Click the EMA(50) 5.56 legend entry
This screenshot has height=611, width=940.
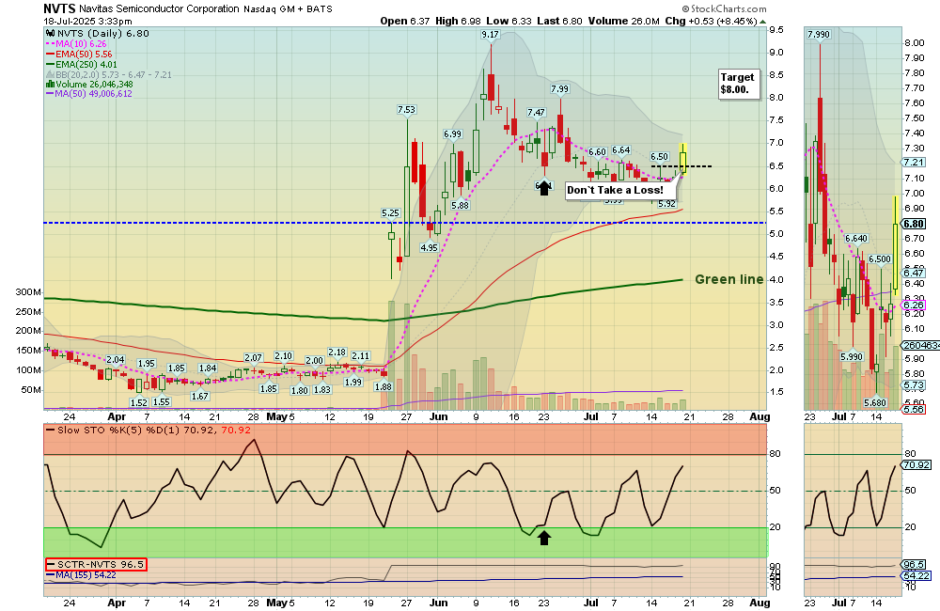tap(84, 54)
